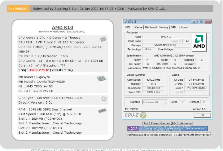
Task: Click the Package field Socket AM2+ (940)
Action: pyautogui.click(x=166, y=45)
